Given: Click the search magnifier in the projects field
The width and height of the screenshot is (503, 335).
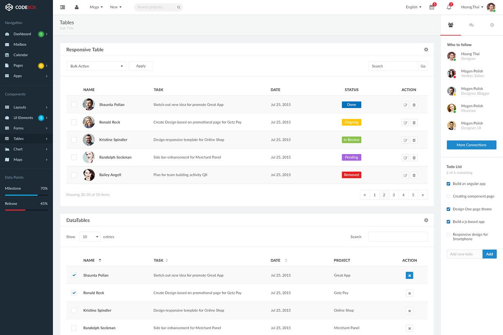Looking at the screenshot, I should point(179,7).
